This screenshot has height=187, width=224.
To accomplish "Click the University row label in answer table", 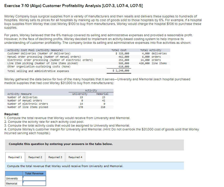I will coord(14,178).
